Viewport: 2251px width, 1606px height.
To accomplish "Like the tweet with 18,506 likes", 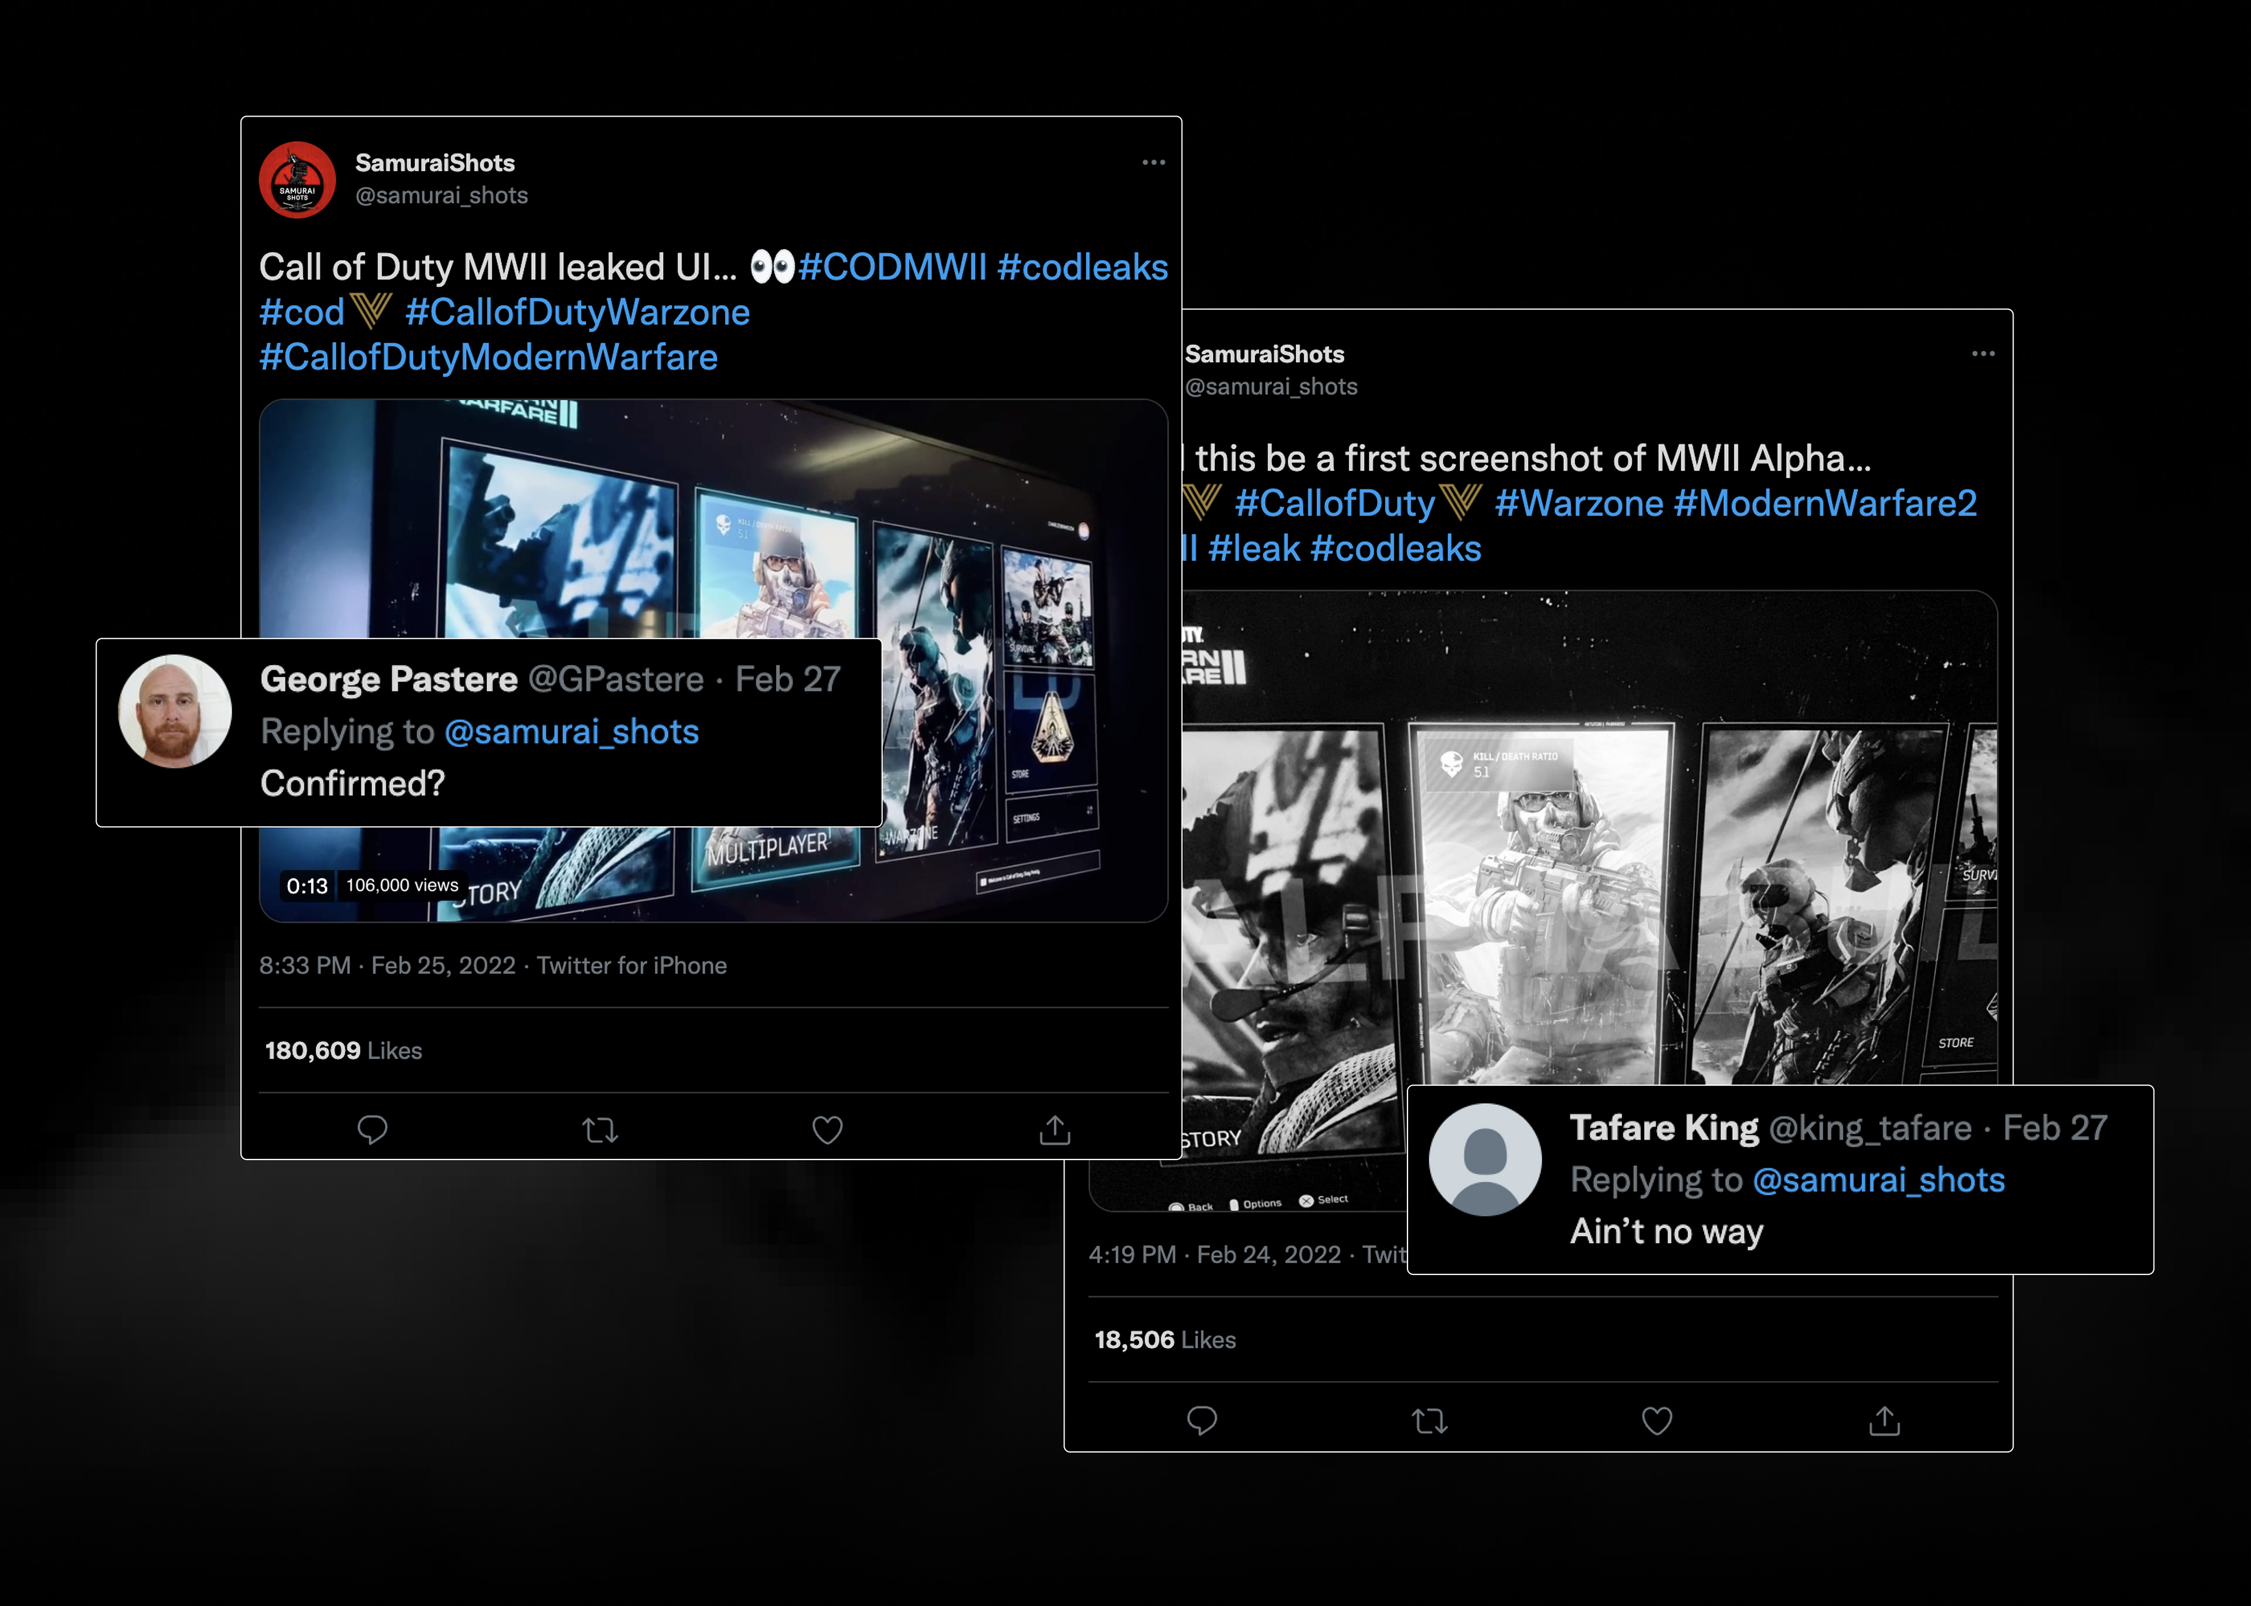I will pyautogui.click(x=1657, y=1420).
